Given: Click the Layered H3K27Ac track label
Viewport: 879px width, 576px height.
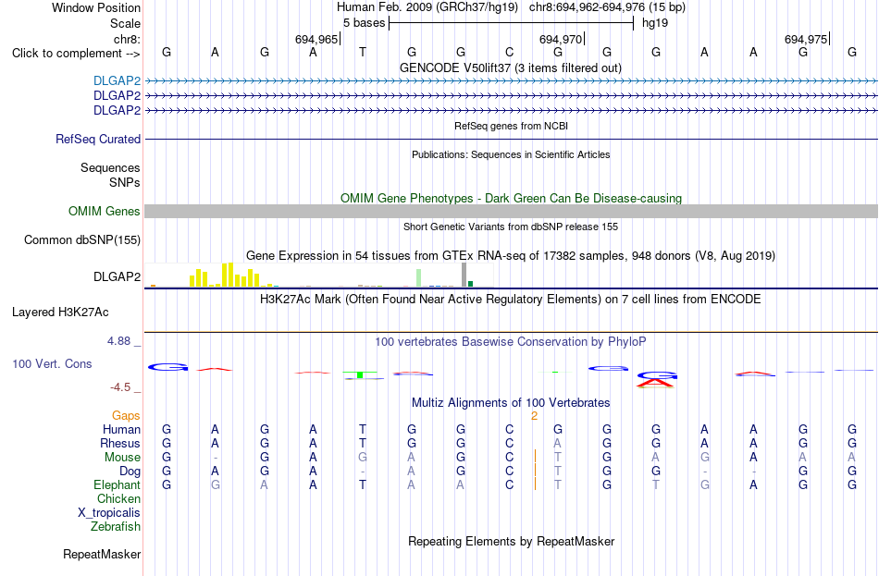Looking at the screenshot, I should point(60,313).
